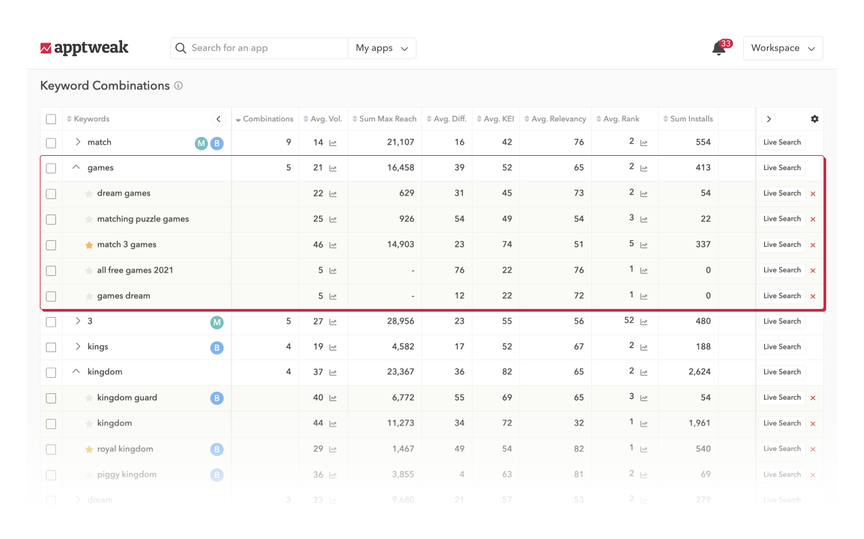The image size is (864, 539).
Task: Collapse the 'games' keyword group
Action: tap(76, 167)
